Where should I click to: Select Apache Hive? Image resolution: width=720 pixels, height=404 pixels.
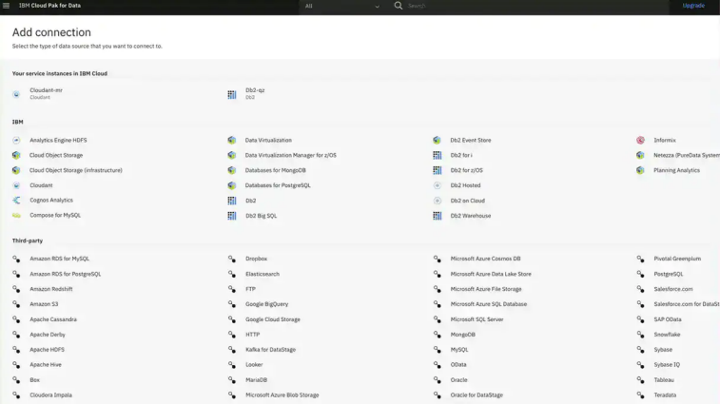tap(46, 364)
